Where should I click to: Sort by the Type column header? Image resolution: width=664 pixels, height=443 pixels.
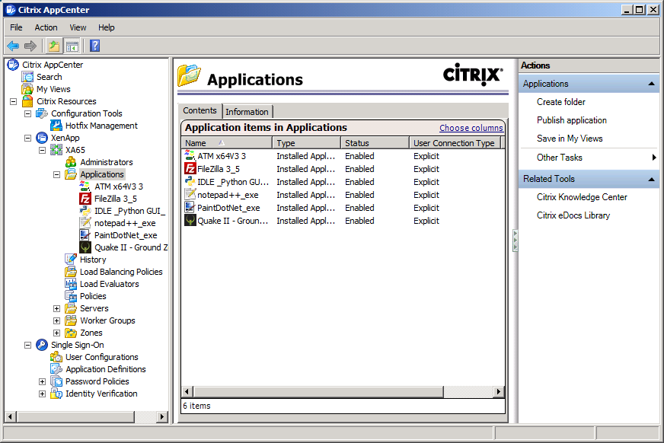[x=307, y=143]
